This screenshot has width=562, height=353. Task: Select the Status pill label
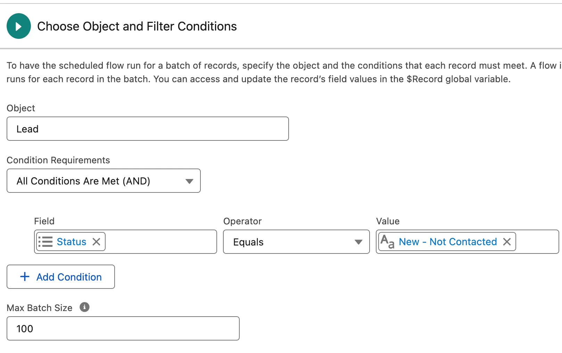tap(72, 242)
